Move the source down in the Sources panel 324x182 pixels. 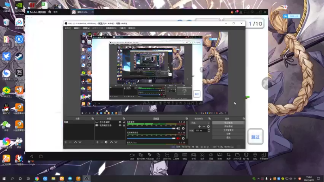tap(116, 142)
